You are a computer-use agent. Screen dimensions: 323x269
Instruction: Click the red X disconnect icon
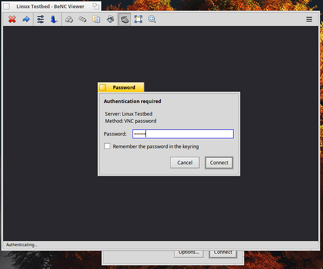[x=12, y=19]
